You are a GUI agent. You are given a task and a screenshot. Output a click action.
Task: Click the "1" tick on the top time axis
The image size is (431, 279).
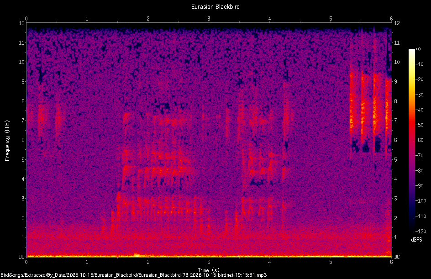click(x=87, y=19)
